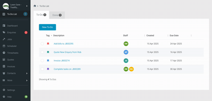This screenshot has width=212, height=101.
Task: Click the plus icon beside To-Do List
Action: click(x=25, y=14)
